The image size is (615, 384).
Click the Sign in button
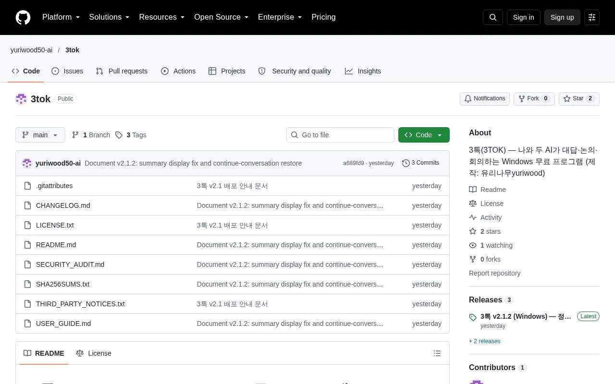click(523, 17)
